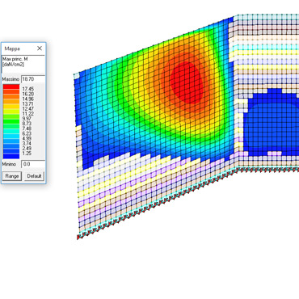The height and width of the screenshot is (299, 299).
Task: Select the red support marker at the bottom-left corner
Action: click(x=78, y=238)
